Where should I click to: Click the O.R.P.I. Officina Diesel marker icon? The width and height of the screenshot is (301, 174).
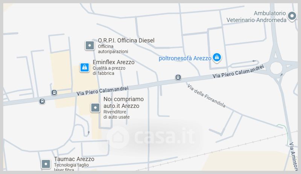coord(90,45)
